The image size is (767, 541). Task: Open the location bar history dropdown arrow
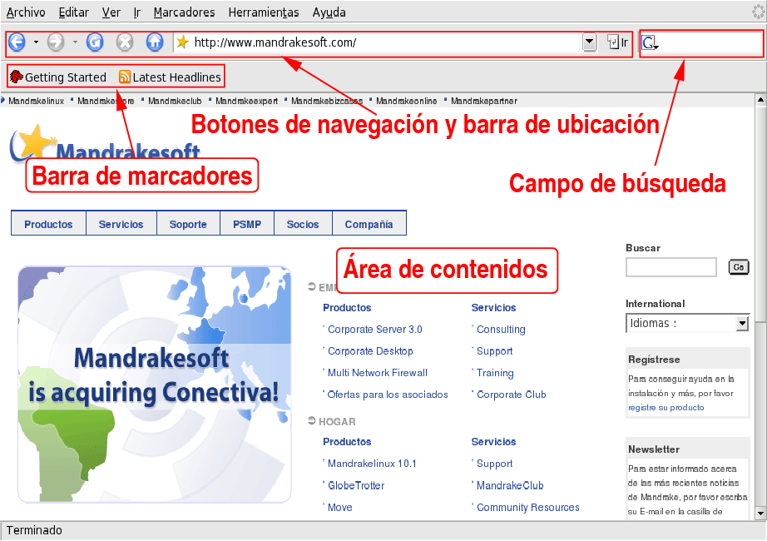click(x=589, y=42)
